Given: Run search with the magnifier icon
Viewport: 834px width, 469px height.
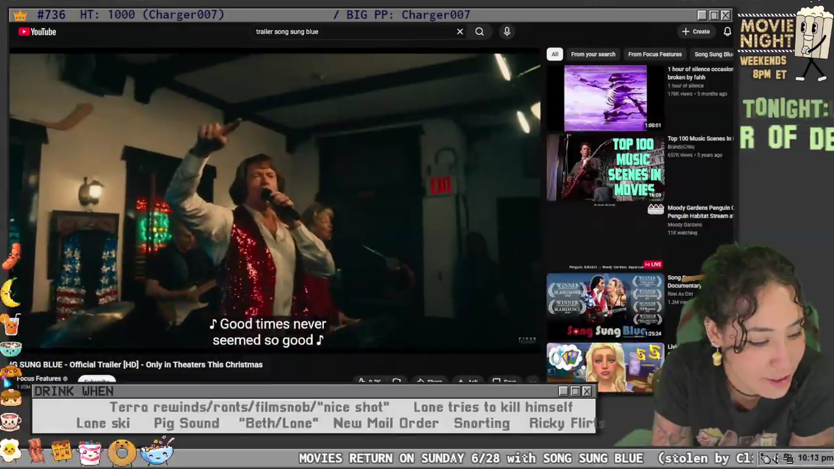Looking at the screenshot, I should [x=480, y=32].
